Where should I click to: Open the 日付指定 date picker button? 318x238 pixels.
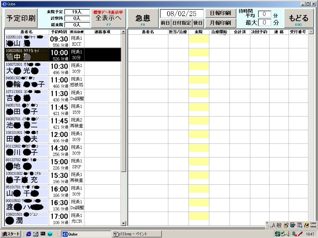182,23
